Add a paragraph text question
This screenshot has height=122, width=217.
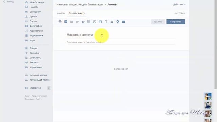(x=77, y=22)
